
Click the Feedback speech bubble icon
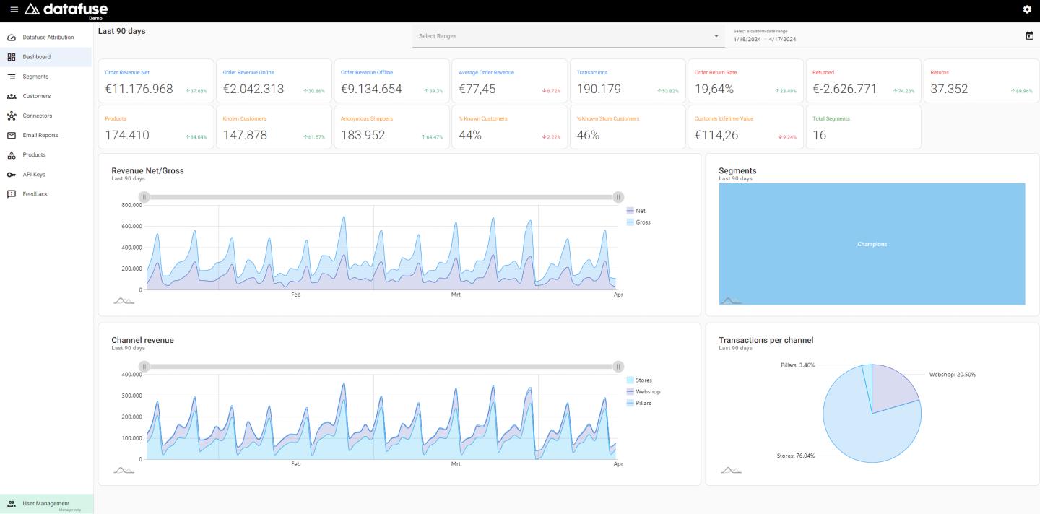(11, 194)
